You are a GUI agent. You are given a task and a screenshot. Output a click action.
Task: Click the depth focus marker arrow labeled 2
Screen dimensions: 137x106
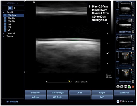coord(108,53)
